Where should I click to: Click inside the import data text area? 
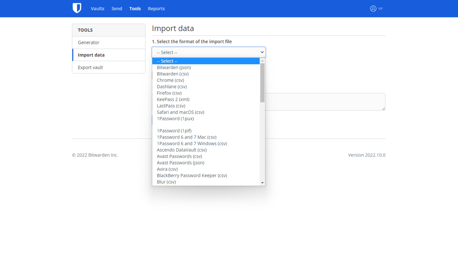325,102
